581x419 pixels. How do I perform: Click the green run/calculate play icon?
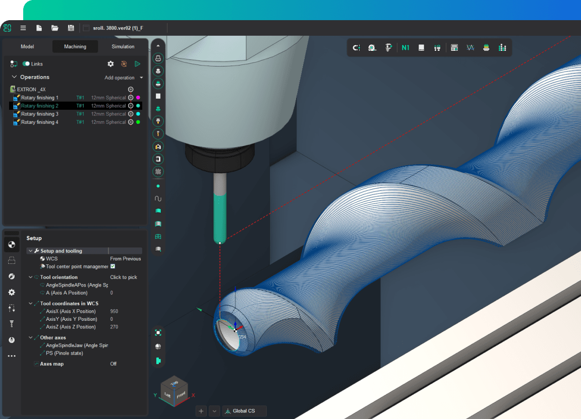coord(137,64)
